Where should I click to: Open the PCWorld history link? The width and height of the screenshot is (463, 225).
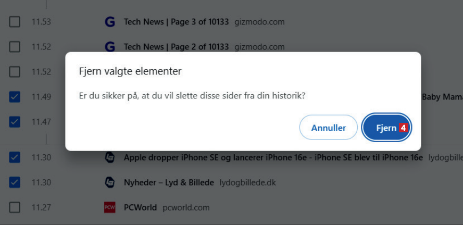[x=140, y=207]
